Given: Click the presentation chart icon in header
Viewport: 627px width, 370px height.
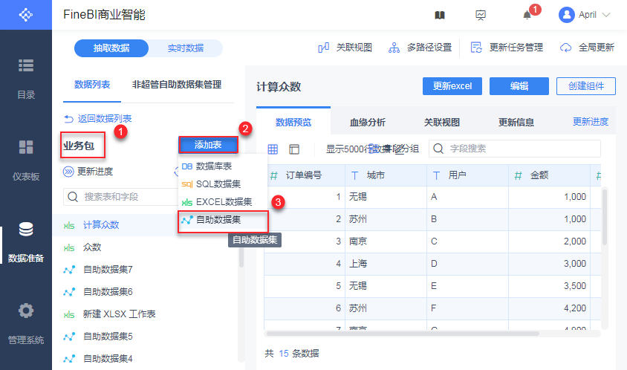Looking at the screenshot, I should click(x=481, y=15).
